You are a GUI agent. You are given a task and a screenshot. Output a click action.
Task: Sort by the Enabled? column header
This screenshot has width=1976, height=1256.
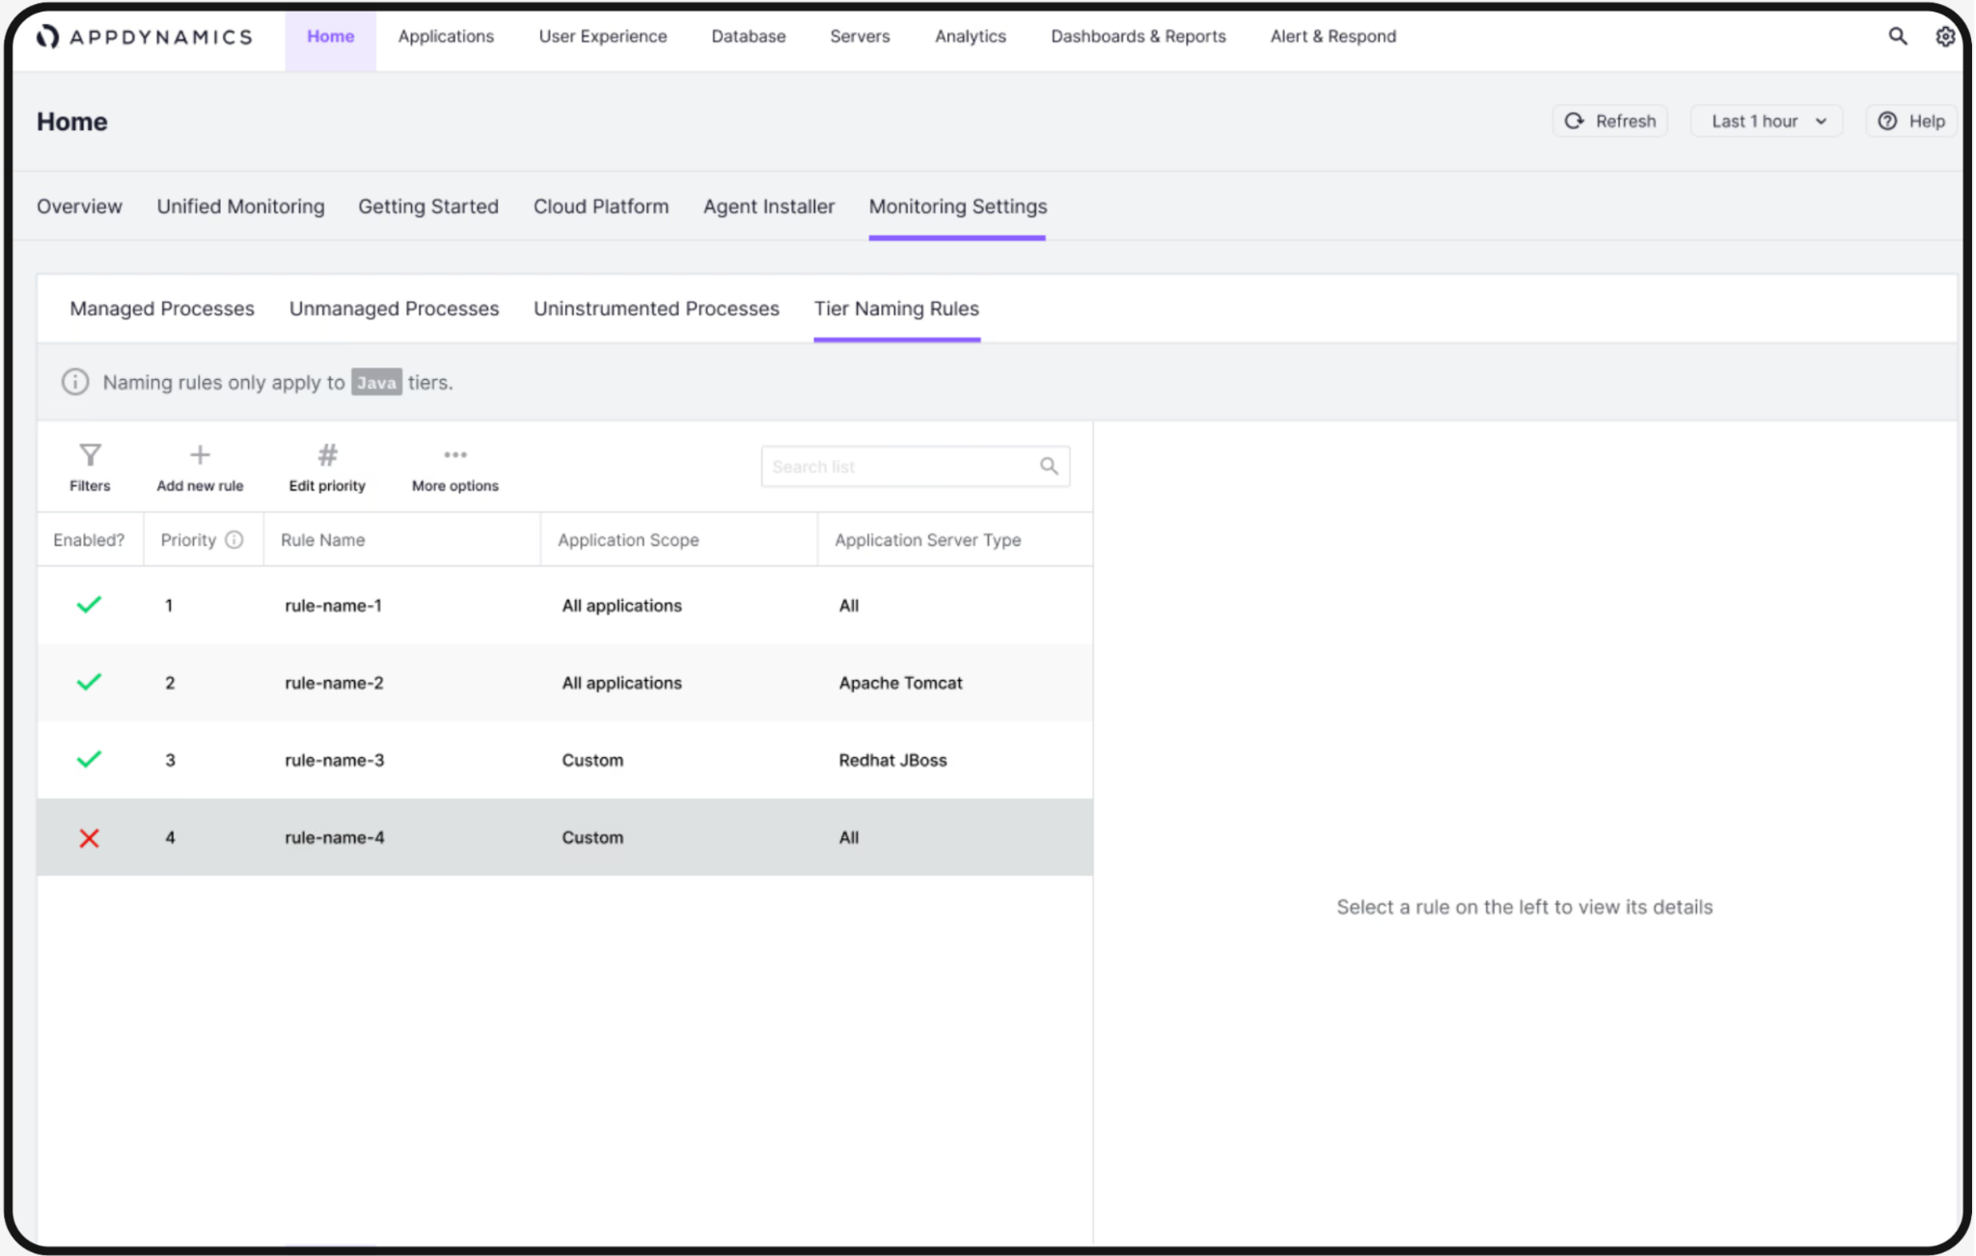pyautogui.click(x=89, y=540)
